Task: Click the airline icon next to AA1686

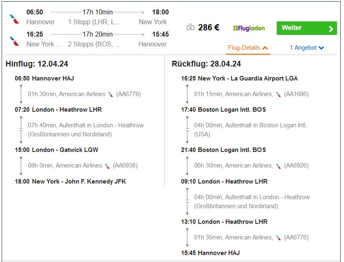Action: pyautogui.click(x=278, y=94)
